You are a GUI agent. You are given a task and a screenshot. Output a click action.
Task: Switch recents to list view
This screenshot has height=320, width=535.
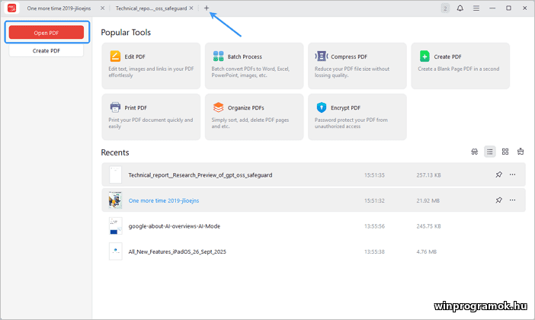(x=490, y=152)
